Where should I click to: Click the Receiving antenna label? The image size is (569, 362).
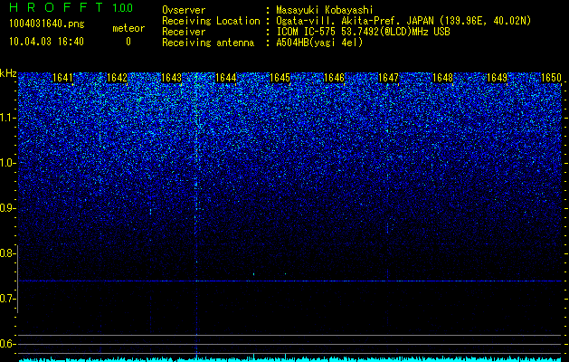[208, 43]
